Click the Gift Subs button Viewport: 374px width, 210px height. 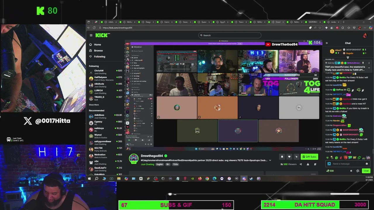[x=309, y=157]
